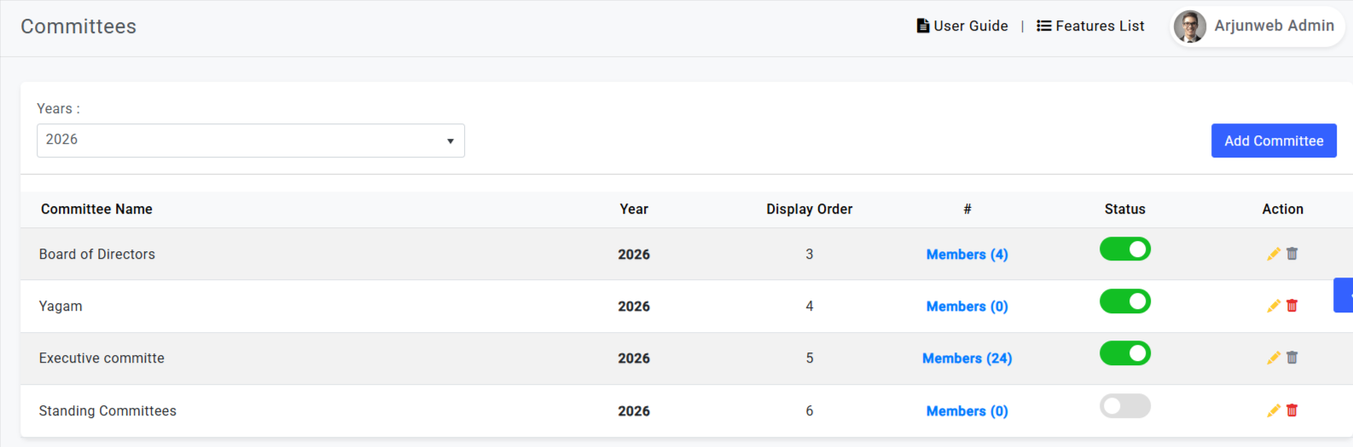Edit the Standing Committees entry

tap(1274, 410)
